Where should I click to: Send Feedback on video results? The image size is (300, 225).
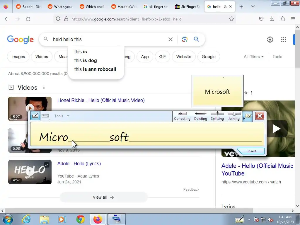click(x=191, y=190)
